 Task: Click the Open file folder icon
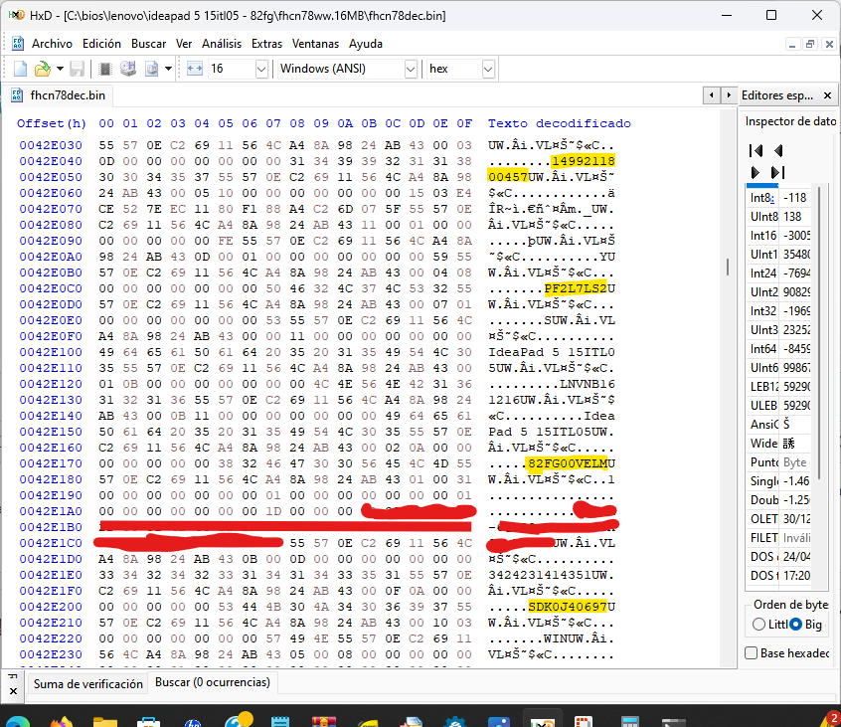coord(43,69)
